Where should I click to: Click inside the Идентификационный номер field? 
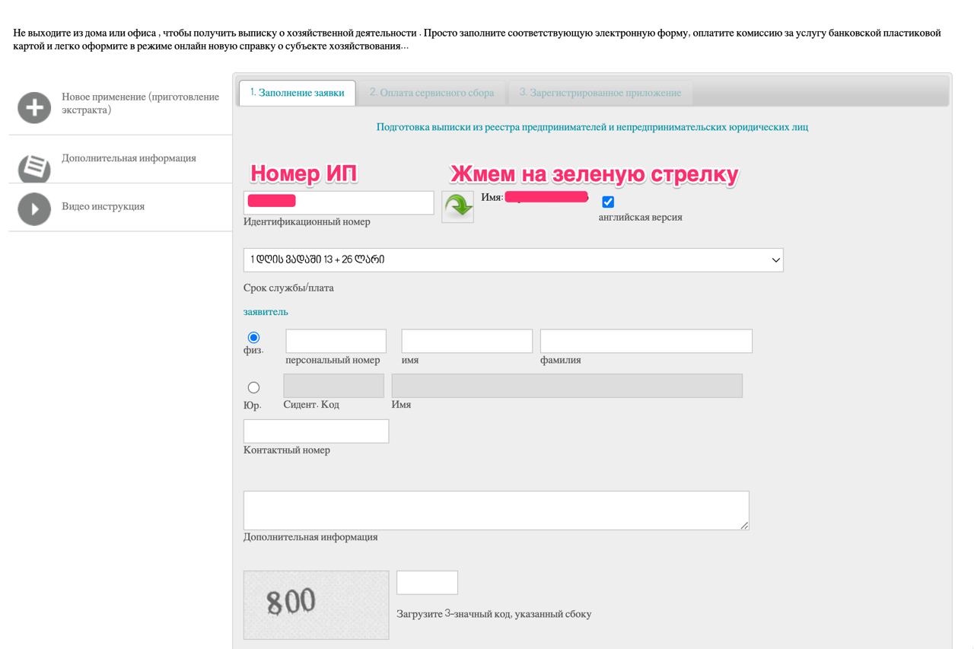(x=339, y=202)
